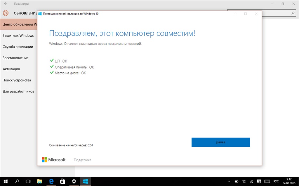299x186 pixels.
Task: Minimize the Windows 10 update assistant window
Action: click(235, 14)
